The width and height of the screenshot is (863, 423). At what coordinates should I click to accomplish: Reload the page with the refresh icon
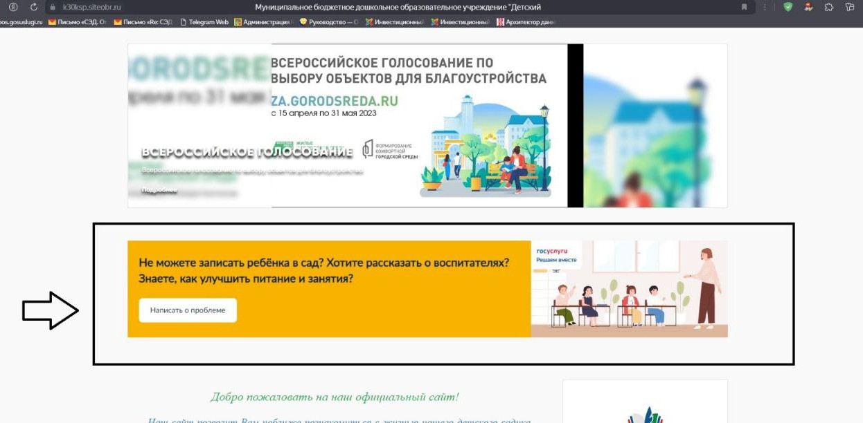click(33, 7)
